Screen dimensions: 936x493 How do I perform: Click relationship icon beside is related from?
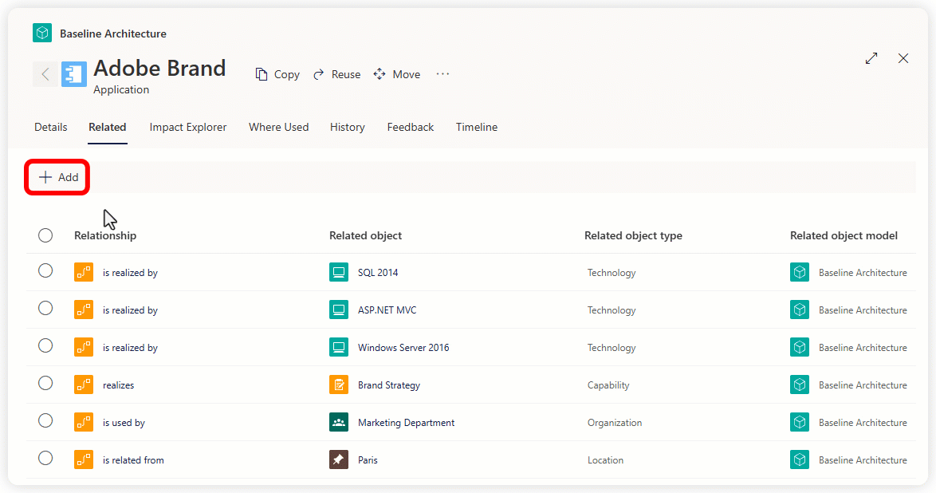[84, 459]
